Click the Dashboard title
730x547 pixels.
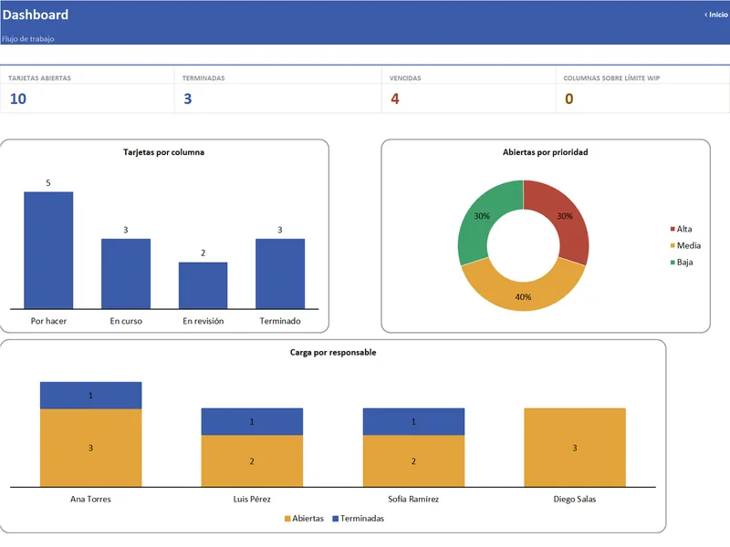click(x=36, y=15)
